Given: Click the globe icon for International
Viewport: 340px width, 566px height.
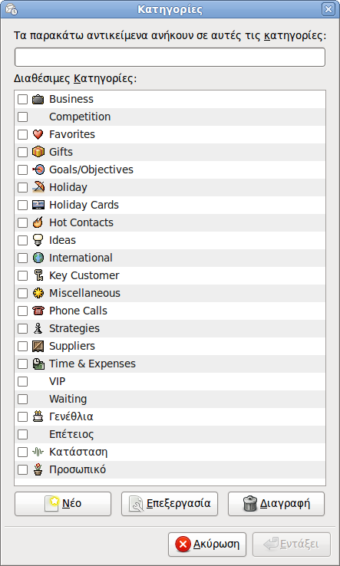Looking at the screenshot, I should (38, 258).
